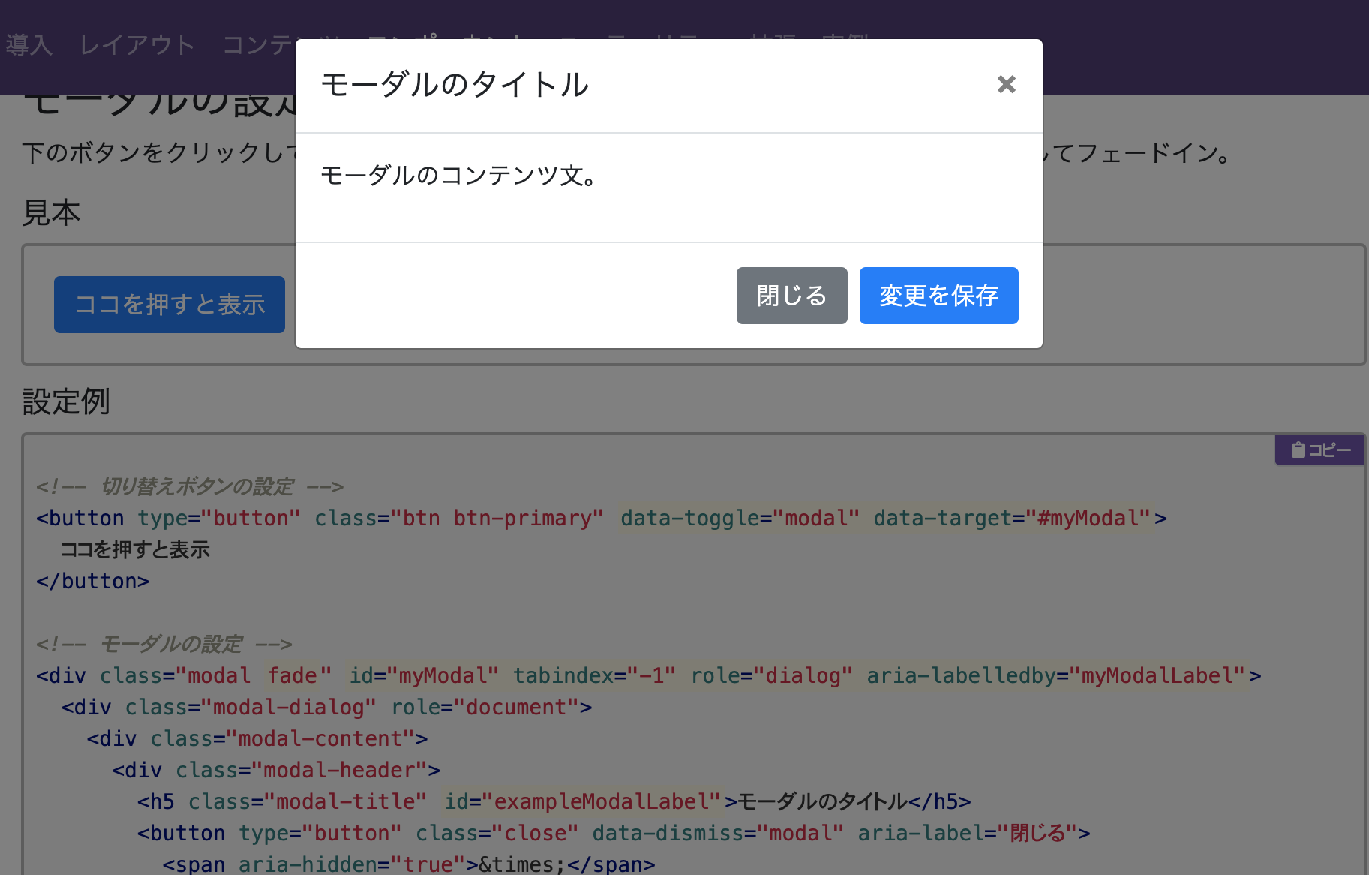
Task: Click aria-labelledby="myModalLabel" in code
Action: pyautogui.click(x=1057, y=675)
